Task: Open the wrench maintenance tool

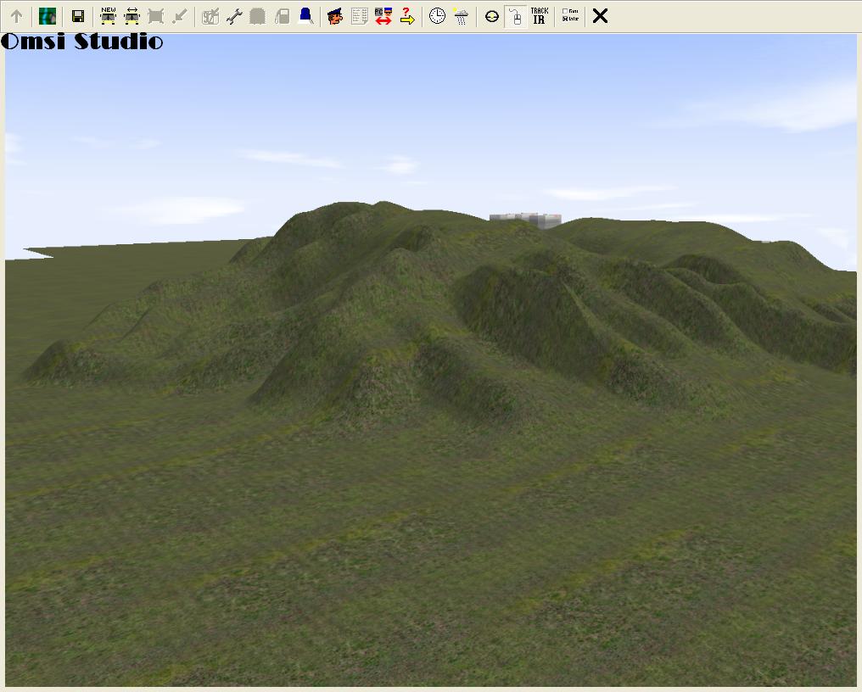Action: click(x=234, y=16)
